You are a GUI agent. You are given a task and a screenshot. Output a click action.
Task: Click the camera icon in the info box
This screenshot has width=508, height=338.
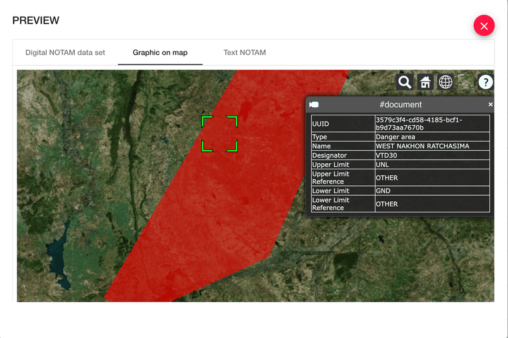[314, 105]
